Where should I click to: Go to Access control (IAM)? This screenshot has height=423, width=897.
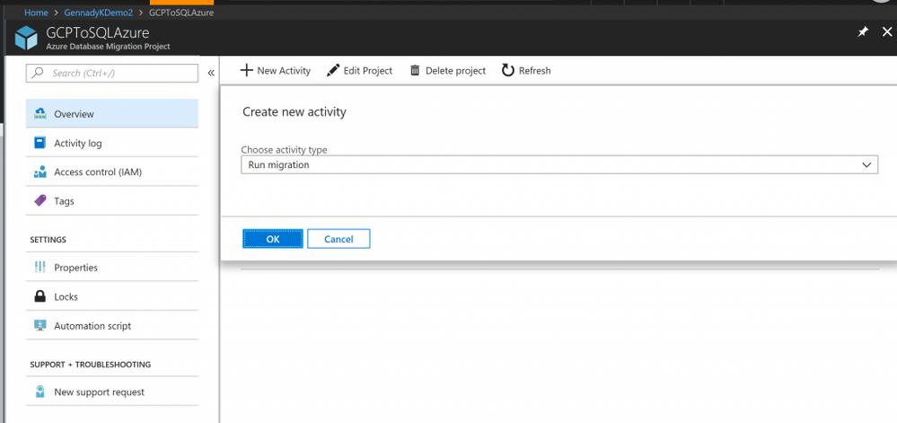112,172
